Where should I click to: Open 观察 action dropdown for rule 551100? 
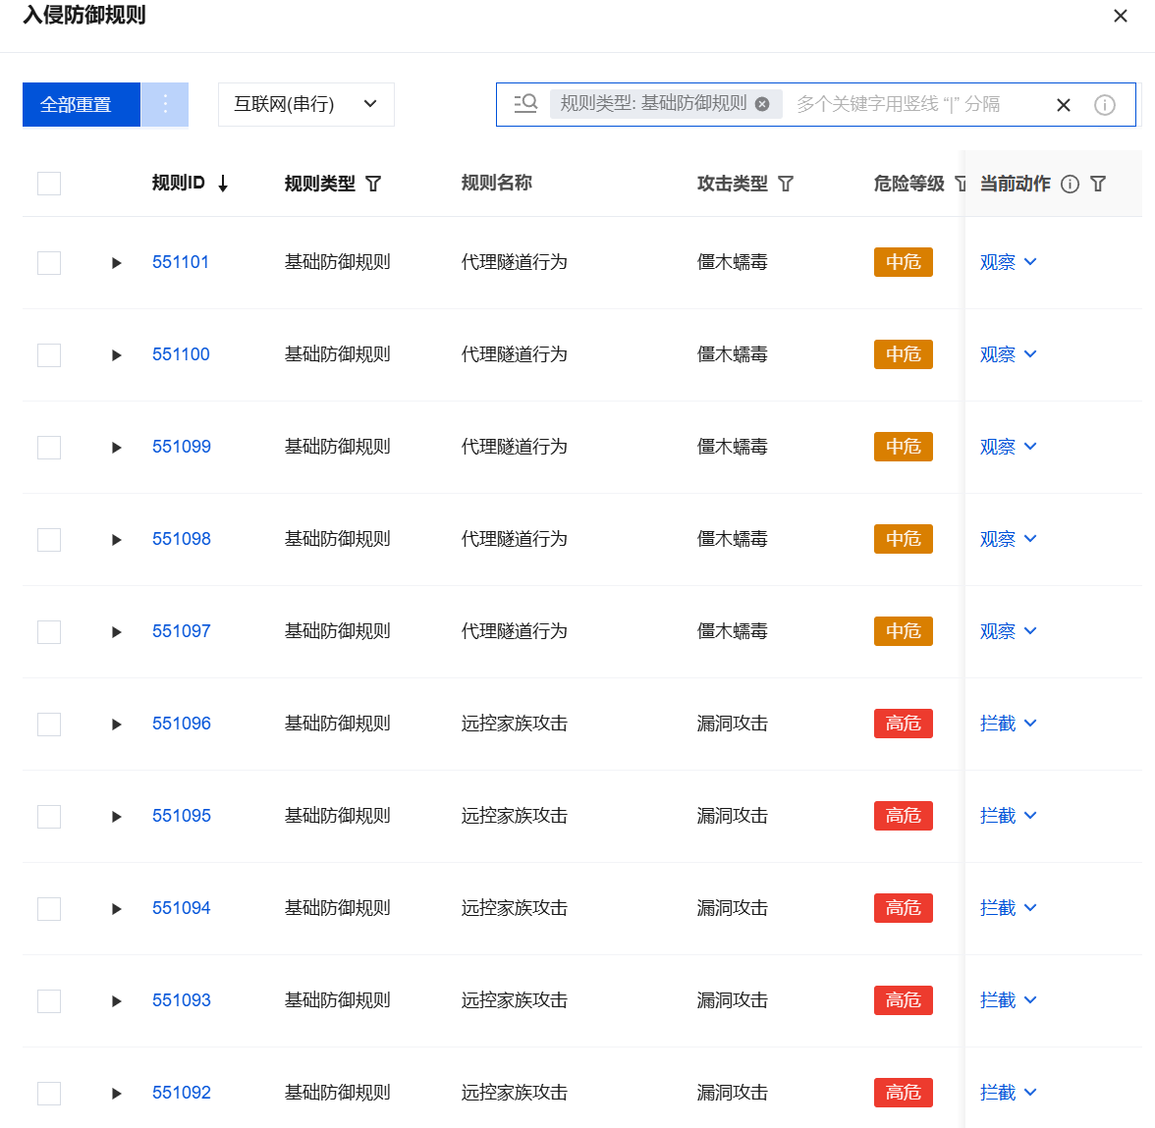click(1009, 354)
